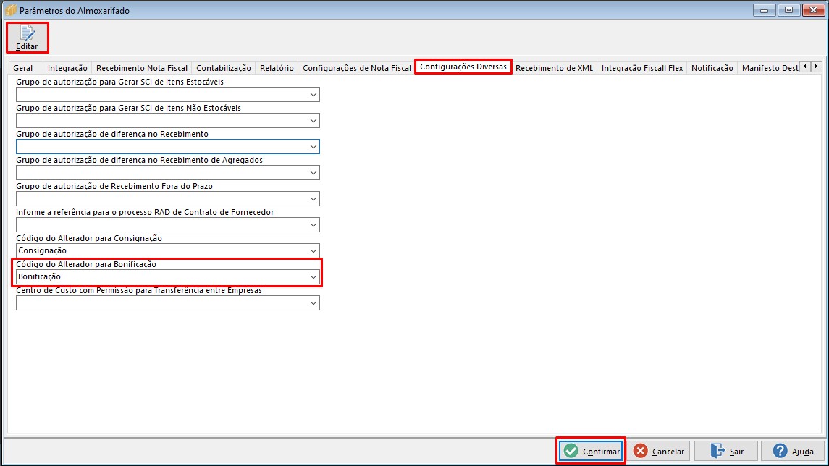Select the Contabilização tab
The height and width of the screenshot is (466, 829).
click(x=224, y=67)
